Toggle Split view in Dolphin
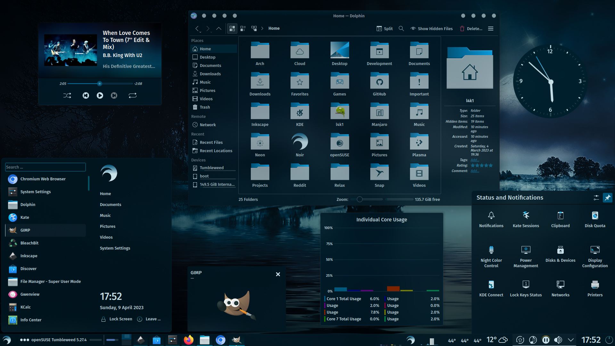The height and width of the screenshot is (346, 615). pos(385,29)
